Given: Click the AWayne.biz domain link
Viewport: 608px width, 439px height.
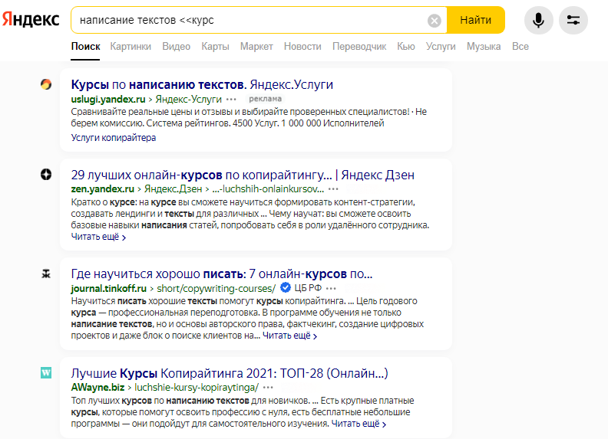Looking at the screenshot, I should tap(97, 387).
